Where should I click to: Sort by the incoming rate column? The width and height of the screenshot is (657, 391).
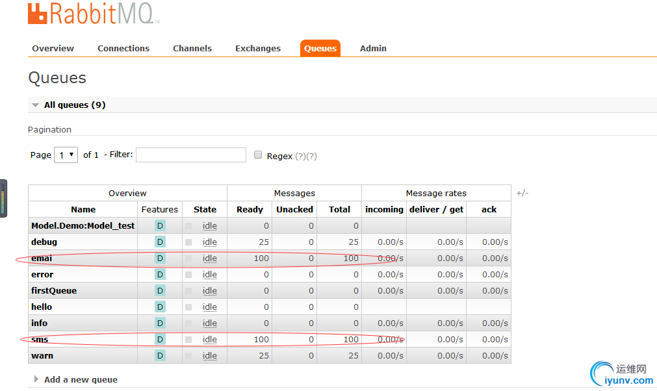coord(384,210)
